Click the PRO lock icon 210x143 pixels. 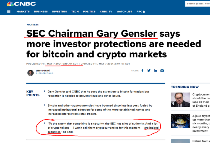144,11
